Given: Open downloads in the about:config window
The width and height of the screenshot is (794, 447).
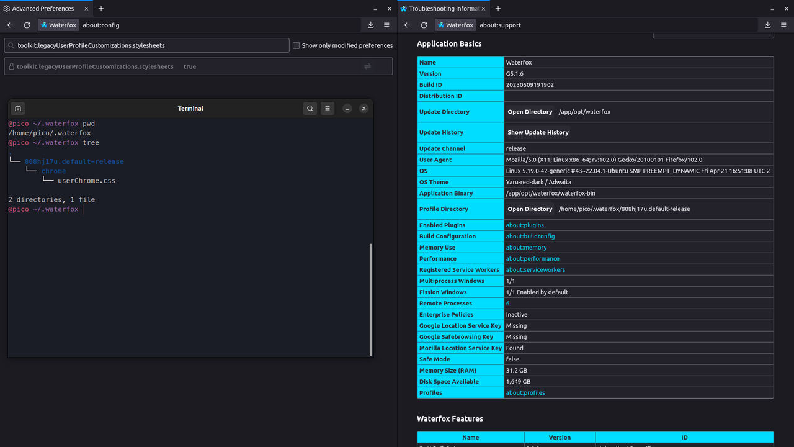Looking at the screenshot, I should pos(370,25).
